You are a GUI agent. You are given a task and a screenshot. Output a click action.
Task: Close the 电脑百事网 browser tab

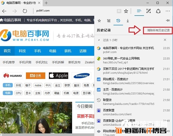[x=39, y=3]
